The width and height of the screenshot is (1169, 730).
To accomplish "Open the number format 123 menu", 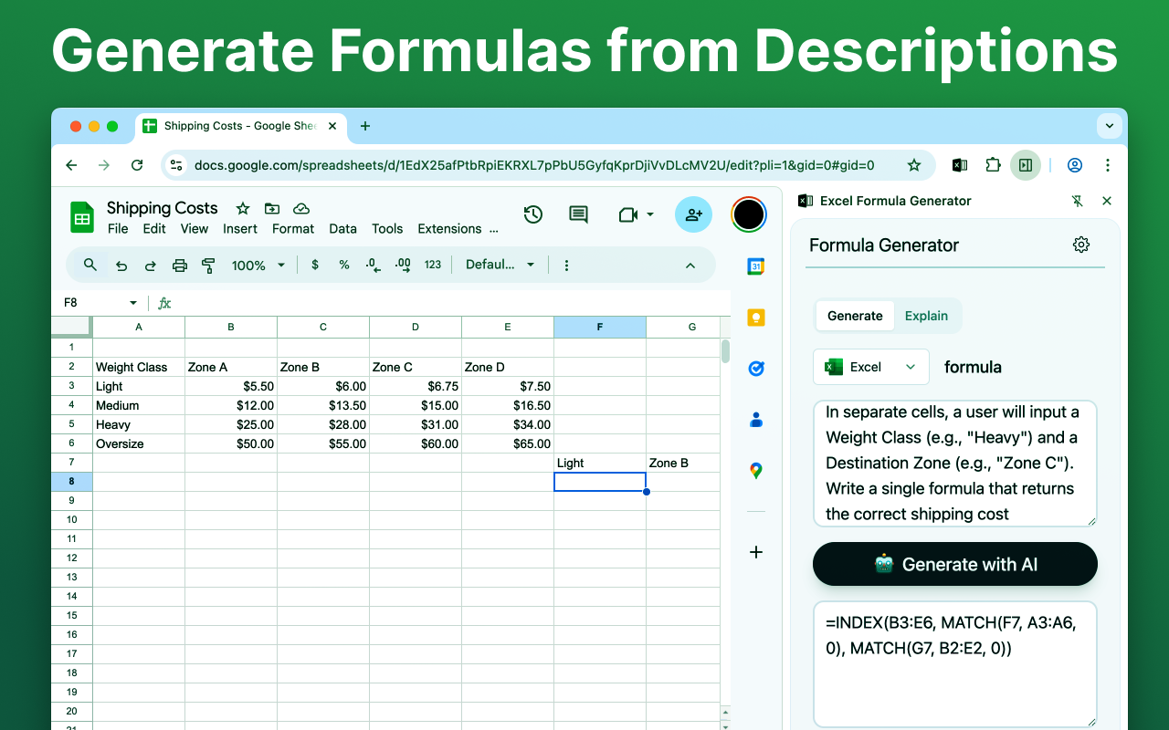I will (x=432, y=265).
